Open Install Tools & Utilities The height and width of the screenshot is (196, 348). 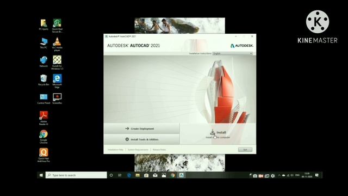click(141, 139)
